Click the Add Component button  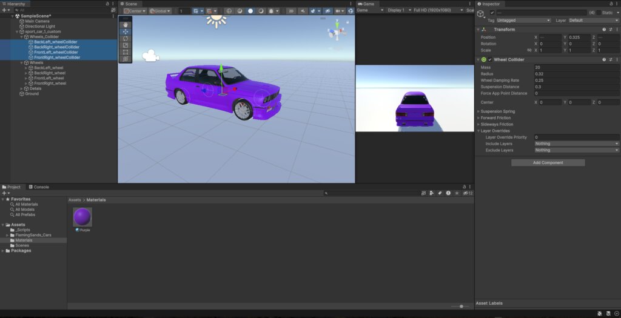tap(548, 162)
